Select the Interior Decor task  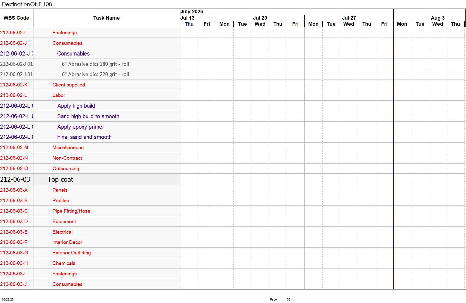67,242
